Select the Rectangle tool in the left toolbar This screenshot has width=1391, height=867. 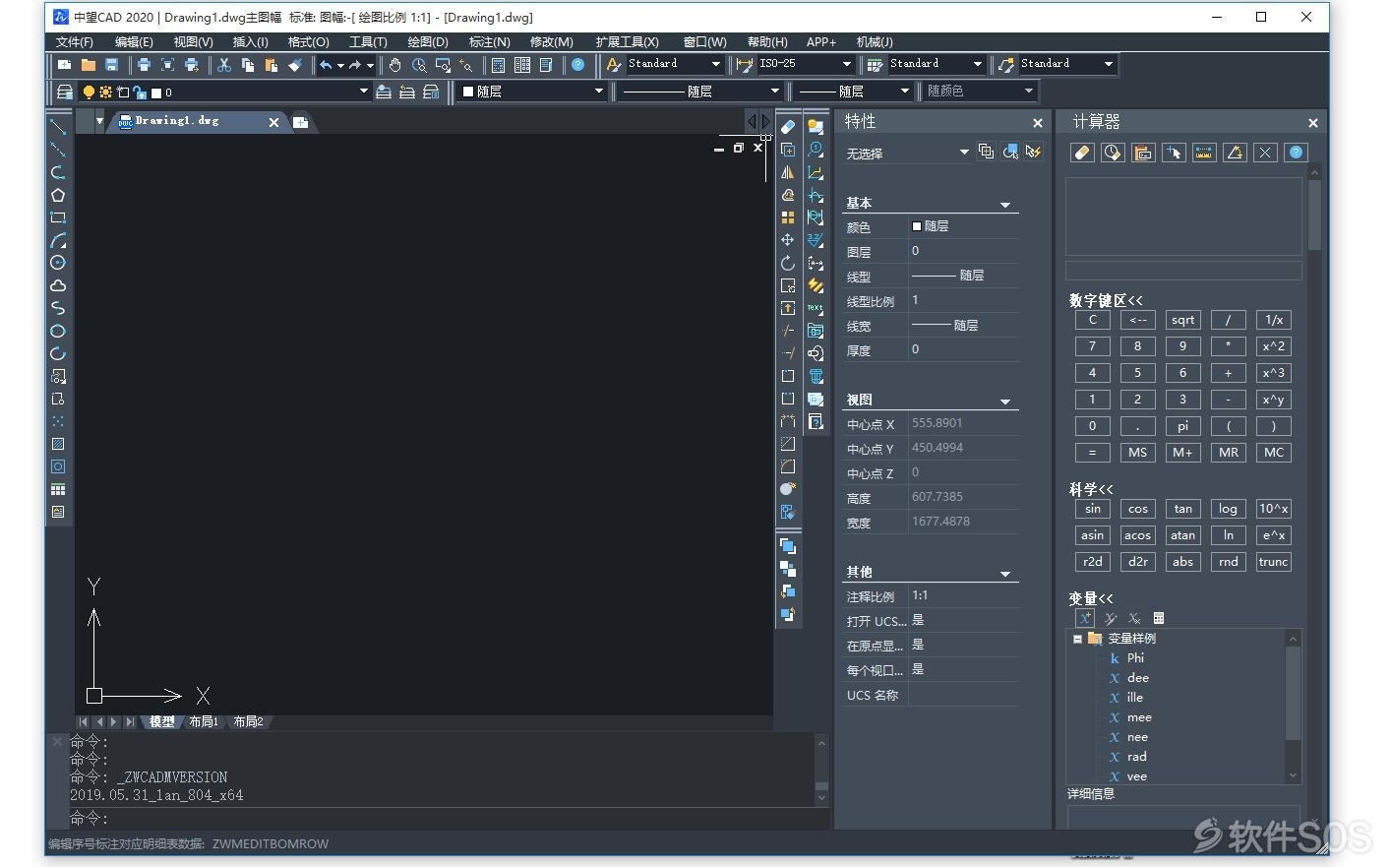click(x=58, y=217)
